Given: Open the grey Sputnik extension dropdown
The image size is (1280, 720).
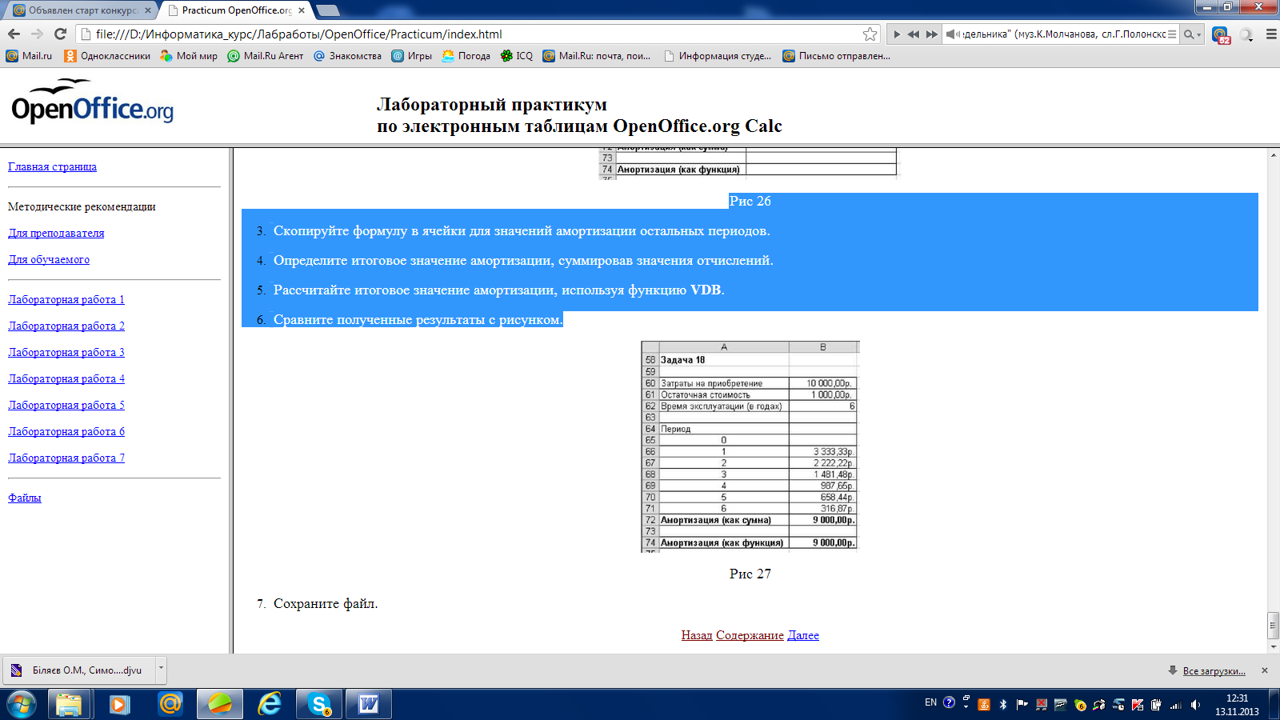Looking at the screenshot, I should 1246,35.
